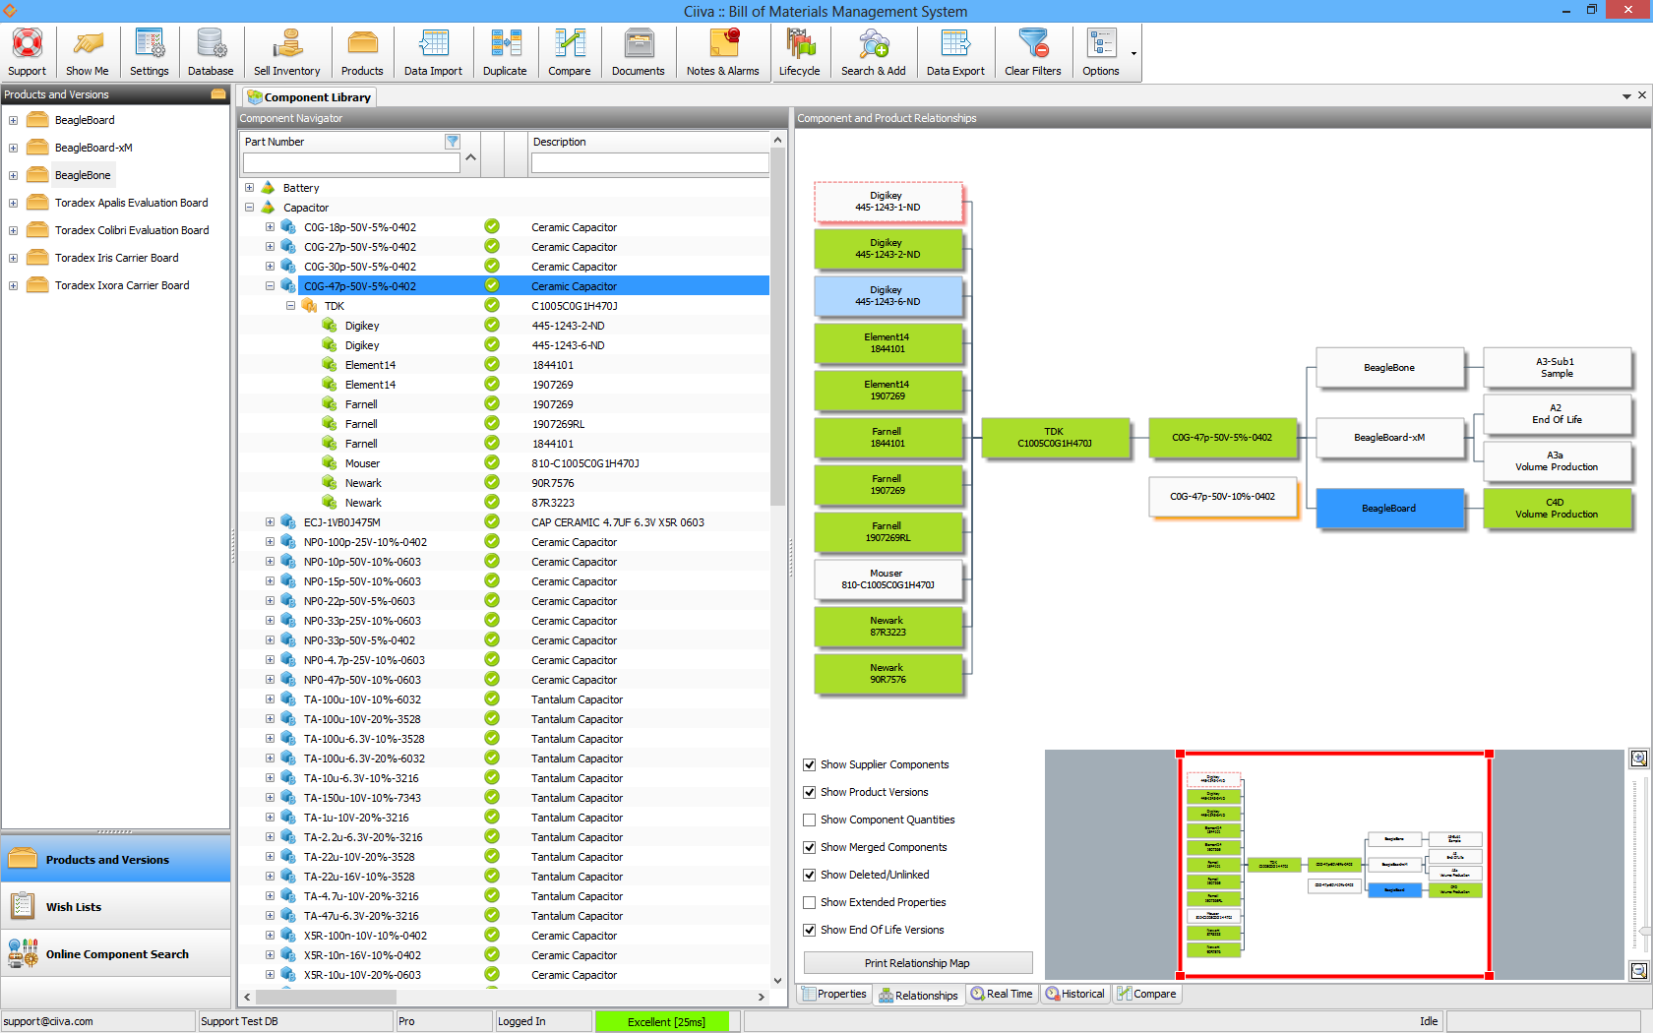Collapse the Capacitor category node
1653x1033 pixels.
[x=250, y=208]
